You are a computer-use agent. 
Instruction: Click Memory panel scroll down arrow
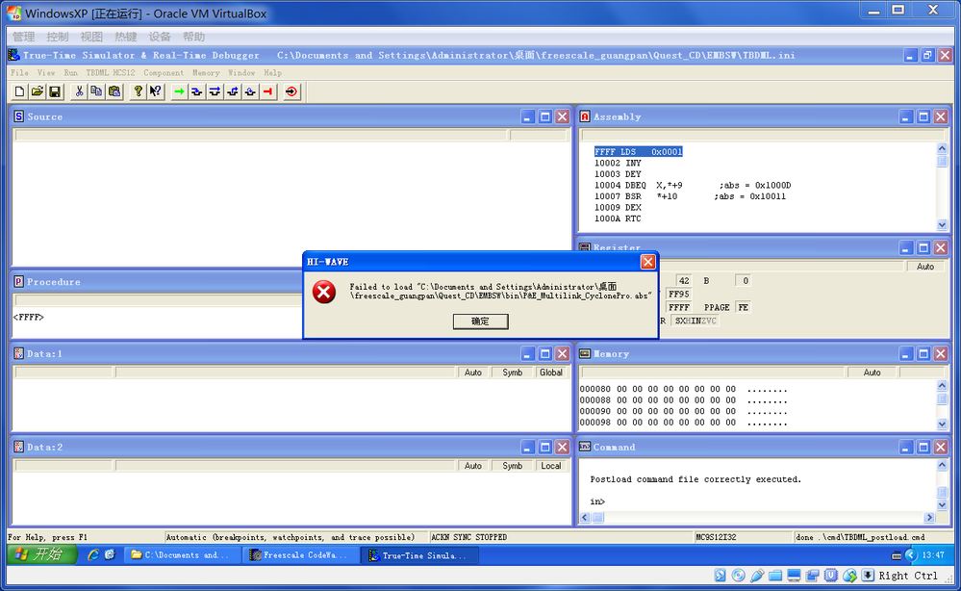click(942, 424)
